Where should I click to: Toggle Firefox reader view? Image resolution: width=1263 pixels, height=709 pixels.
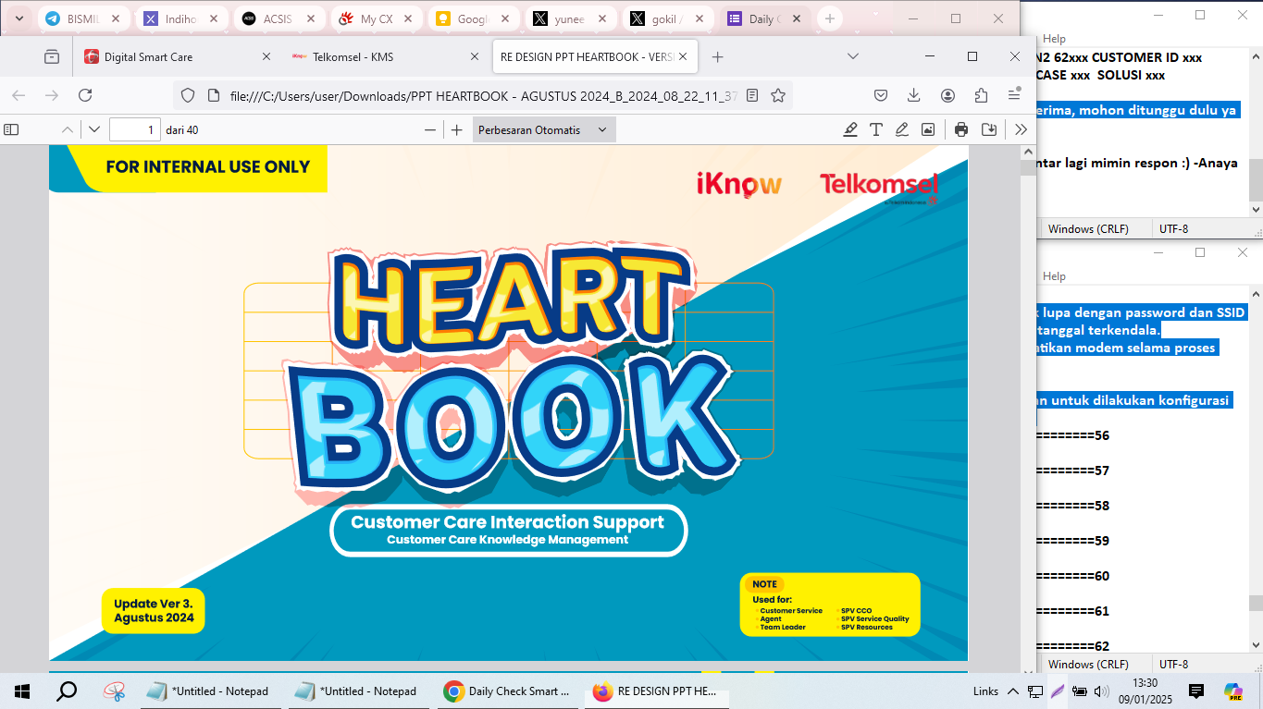(753, 95)
